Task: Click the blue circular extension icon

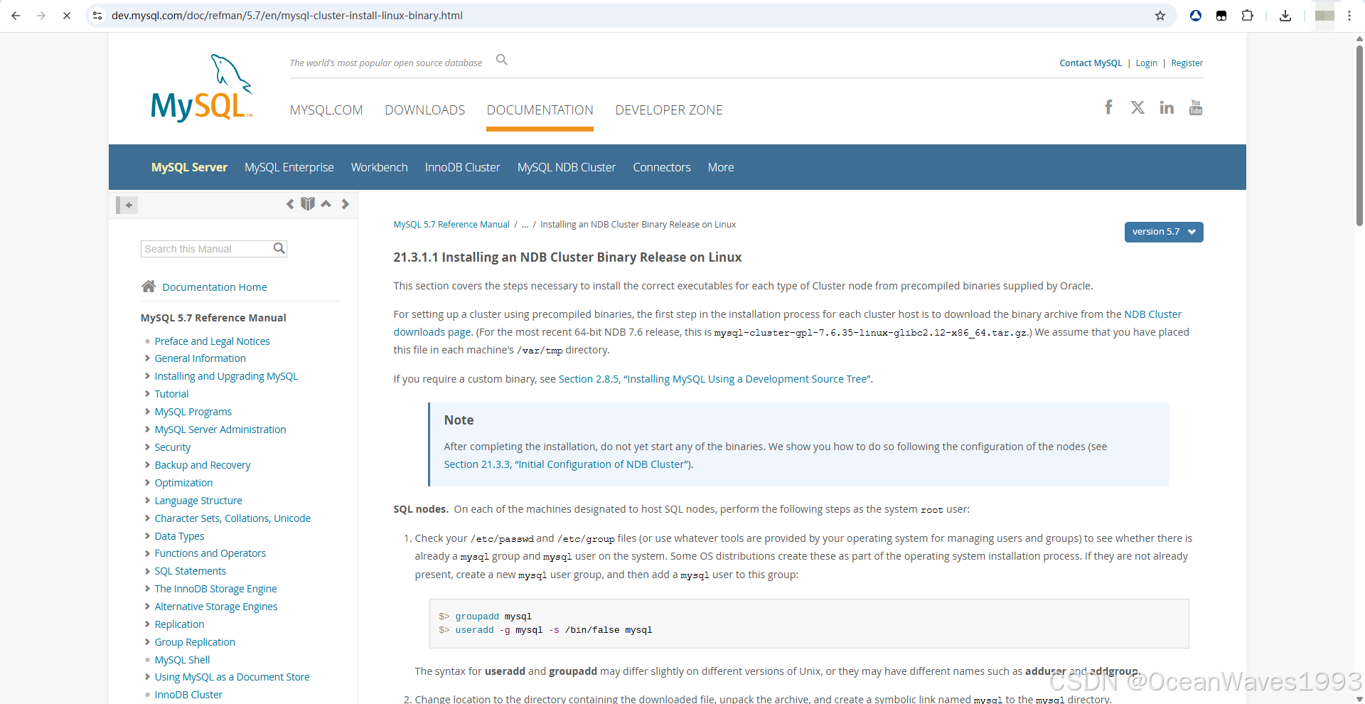Action: [x=1196, y=16]
